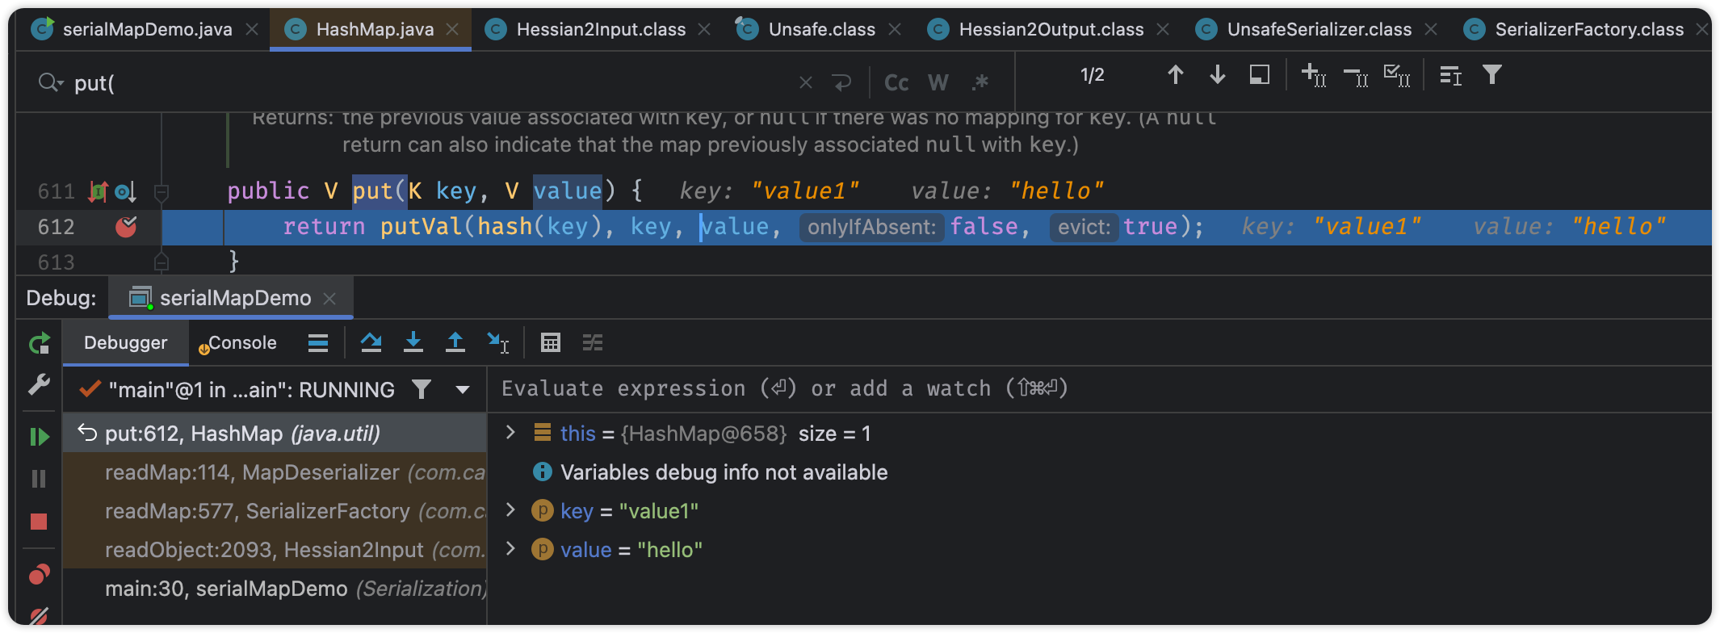
Task: Open threads layout menu icon
Action: click(x=318, y=343)
